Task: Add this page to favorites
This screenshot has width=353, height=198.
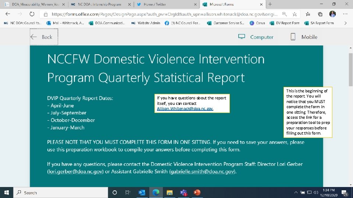Action: point(295,14)
